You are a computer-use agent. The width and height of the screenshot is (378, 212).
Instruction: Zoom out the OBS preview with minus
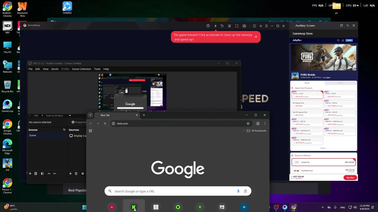[30, 115]
